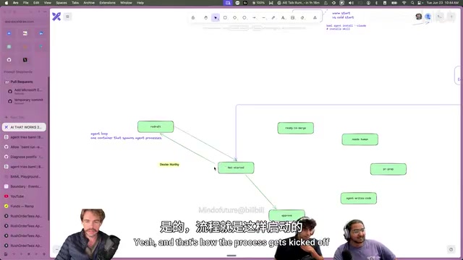Switch to the BAML Playground tab
Viewport: 463px width, 260px height.
tap(24, 176)
